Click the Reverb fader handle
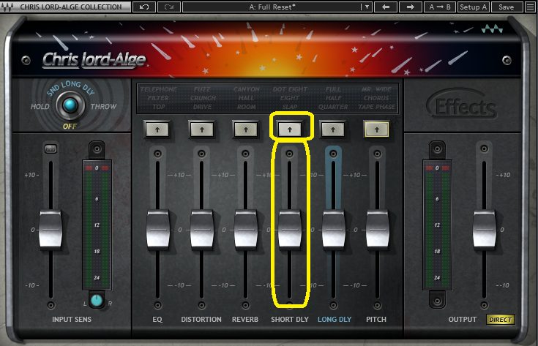This screenshot has height=346, width=538. (x=246, y=228)
